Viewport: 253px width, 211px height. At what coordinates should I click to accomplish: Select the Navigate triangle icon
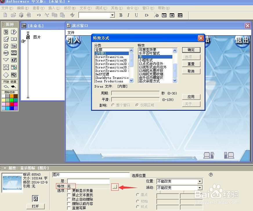[6, 60]
